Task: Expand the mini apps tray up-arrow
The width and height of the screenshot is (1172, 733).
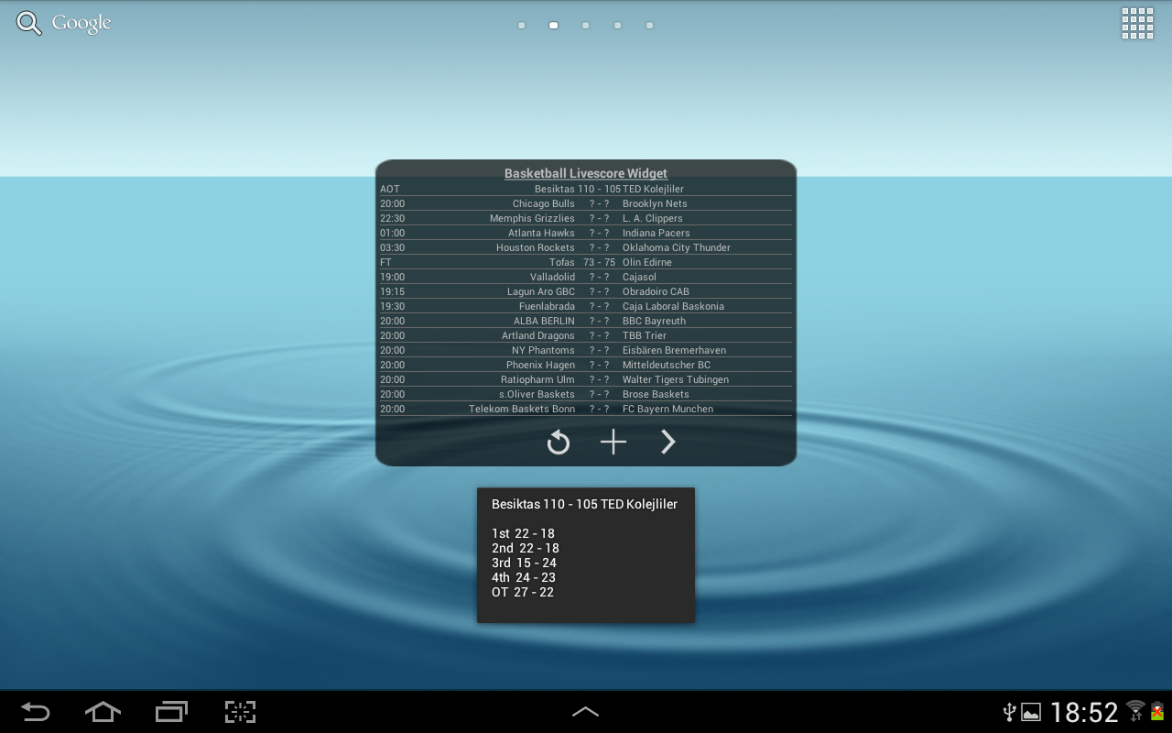Action: 585,712
